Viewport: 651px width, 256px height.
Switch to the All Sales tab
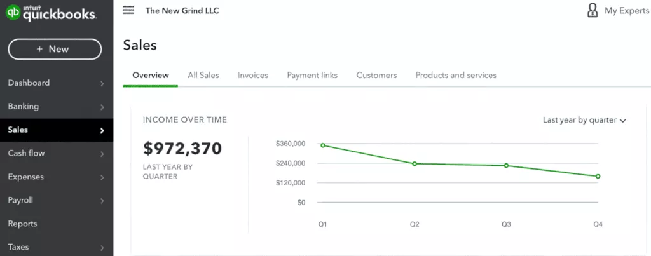(x=203, y=75)
